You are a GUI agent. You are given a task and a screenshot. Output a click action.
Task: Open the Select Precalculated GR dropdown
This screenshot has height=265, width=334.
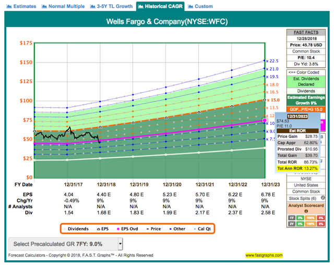pyautogui.click(x=66, y=244)
